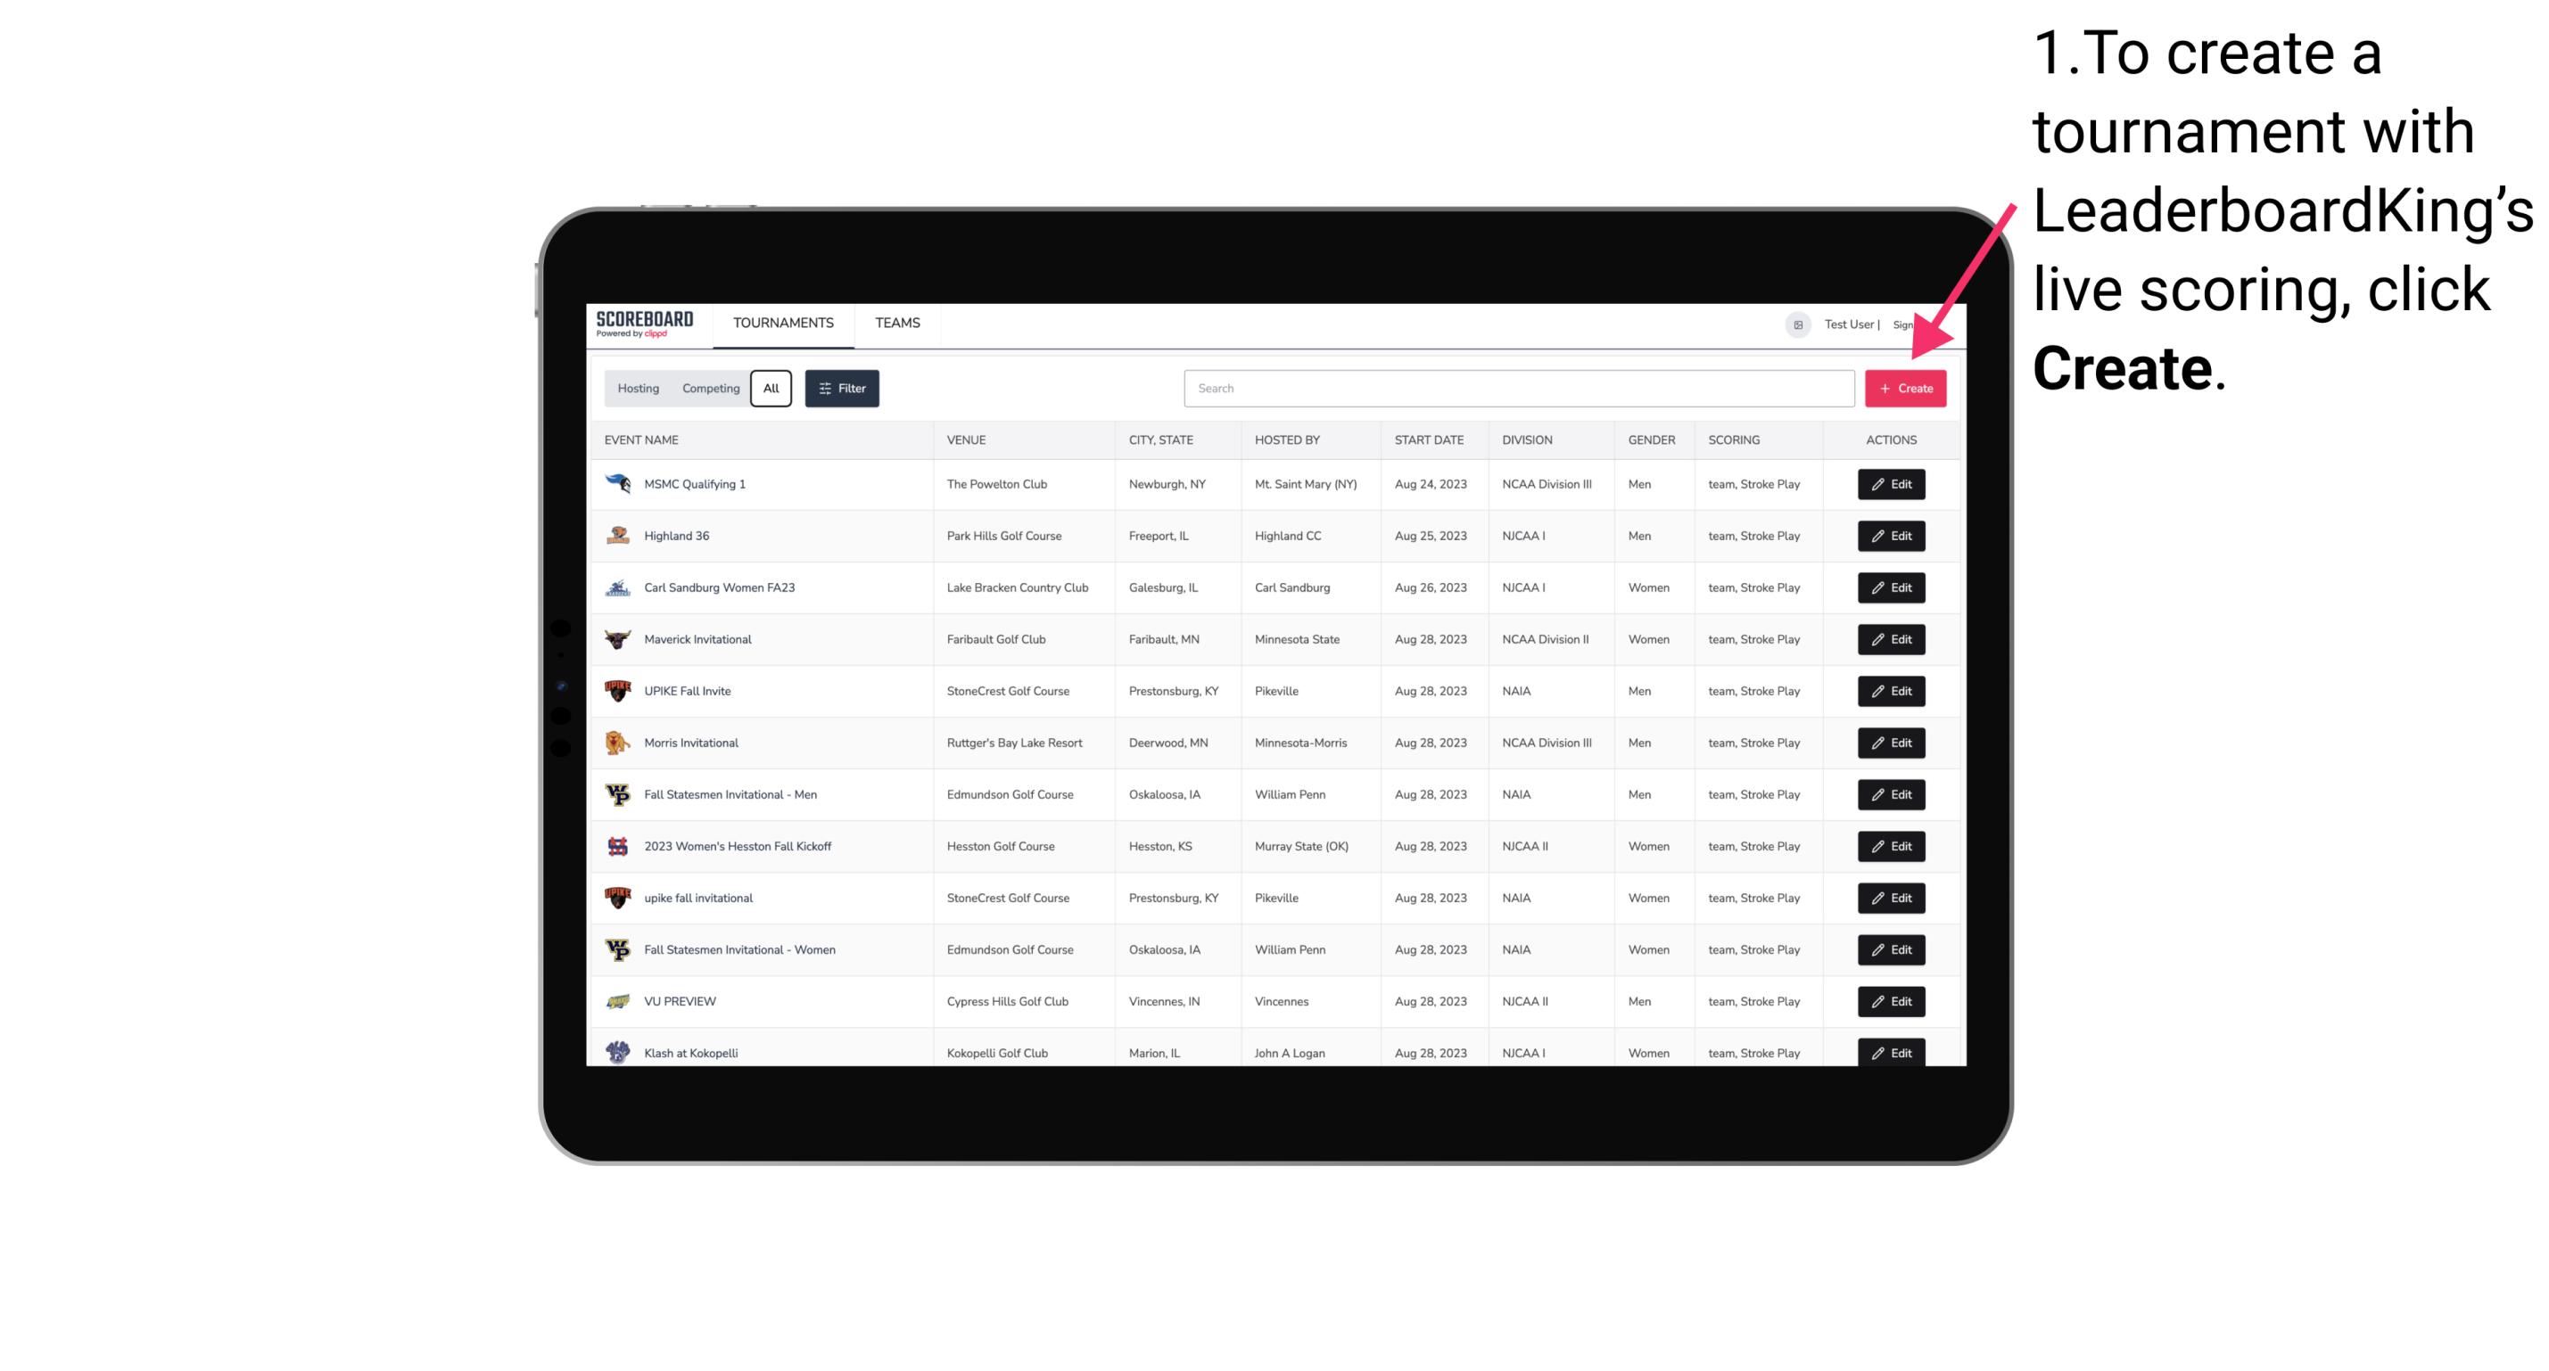Select the Teams navigation tab
The height and width of the screenshot is (1371, 2549).
(897, 323)
